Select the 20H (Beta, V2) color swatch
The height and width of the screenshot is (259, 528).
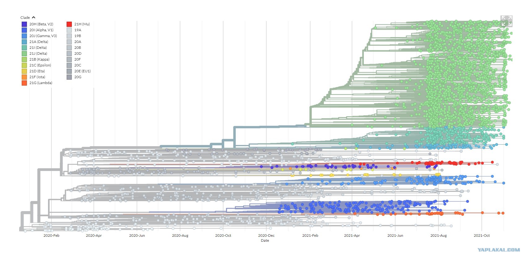pos(24,24)
